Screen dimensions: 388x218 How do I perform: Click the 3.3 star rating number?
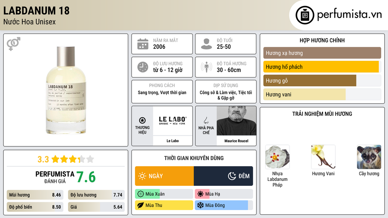(43, 159)
